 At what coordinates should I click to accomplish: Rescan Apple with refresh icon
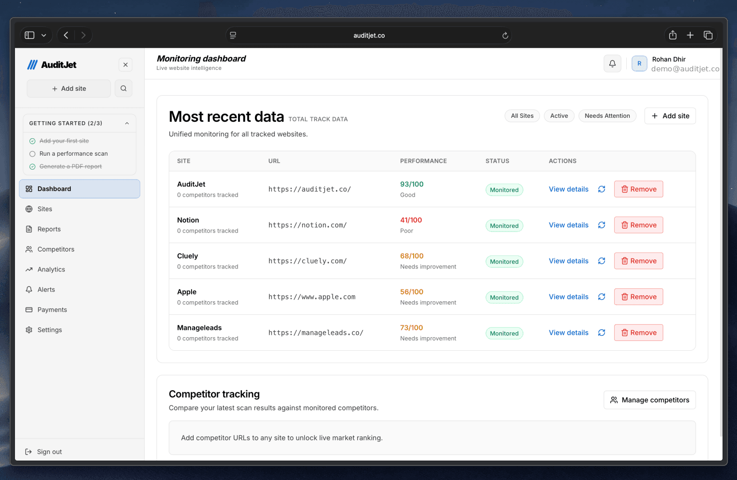(601, 297)
